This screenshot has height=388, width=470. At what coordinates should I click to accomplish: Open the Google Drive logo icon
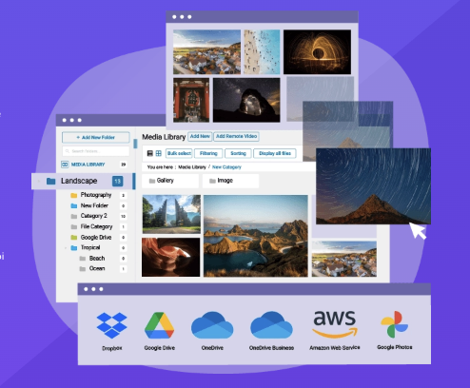(159, 325)
